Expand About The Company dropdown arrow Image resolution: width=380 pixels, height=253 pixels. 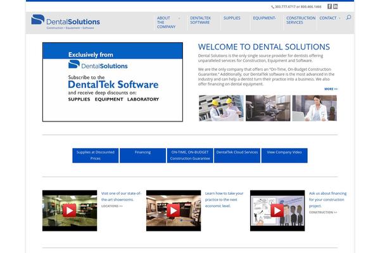179,18
